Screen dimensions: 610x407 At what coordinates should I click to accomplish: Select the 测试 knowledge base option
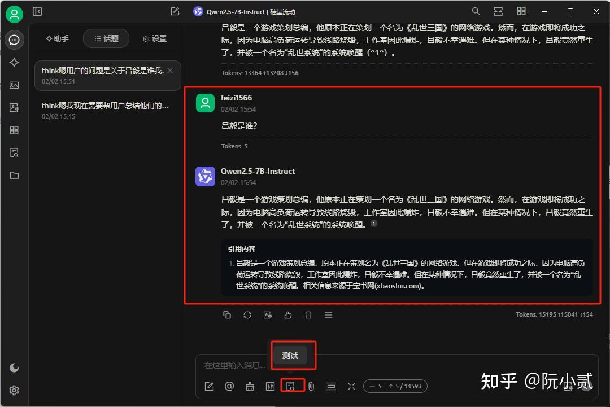coord(290,355)
